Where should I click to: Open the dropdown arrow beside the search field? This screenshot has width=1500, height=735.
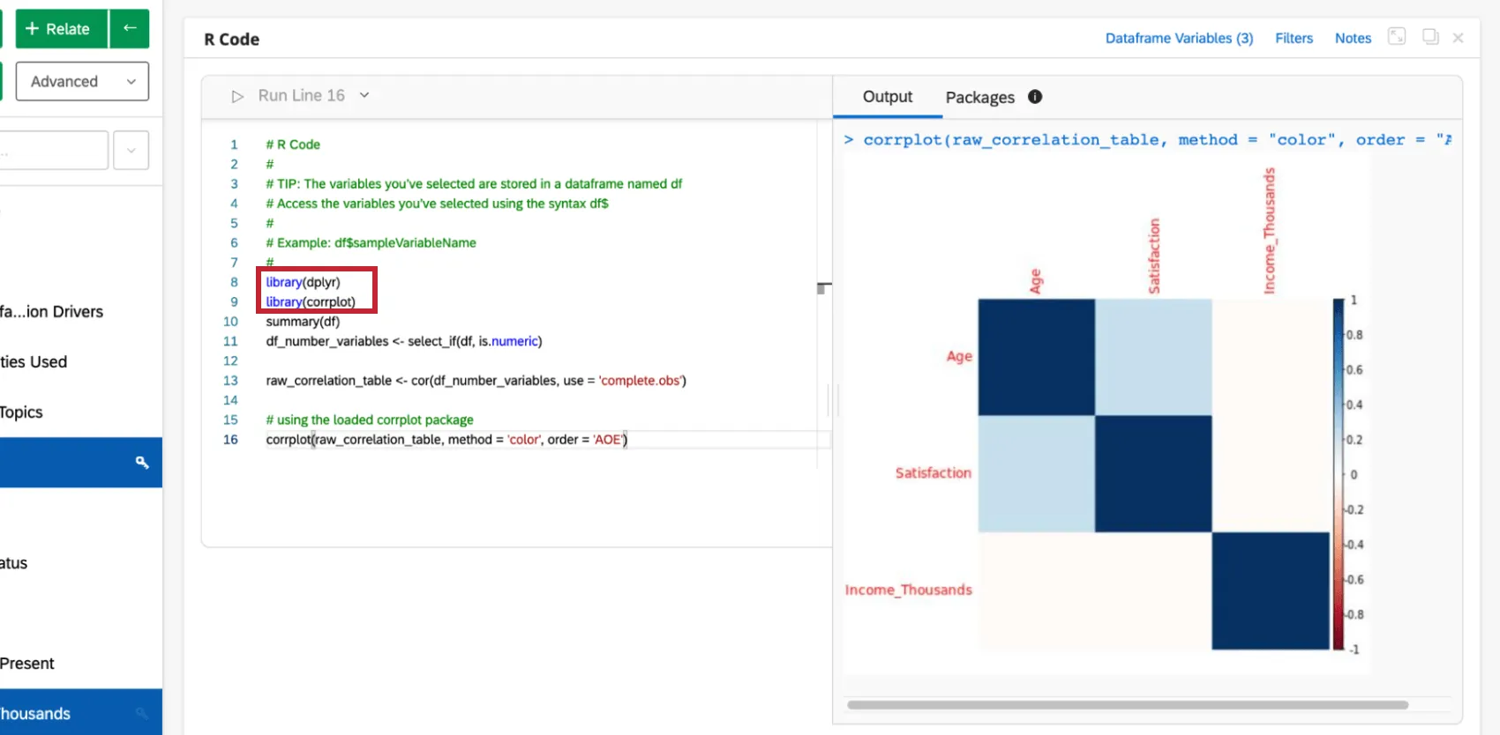(x=131, y=150)
